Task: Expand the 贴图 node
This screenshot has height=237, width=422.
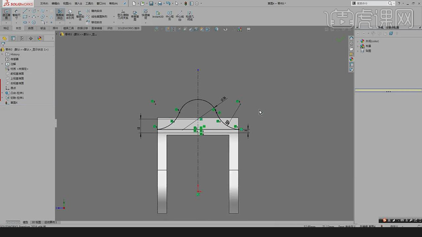Action: click(x=358, y=51)
